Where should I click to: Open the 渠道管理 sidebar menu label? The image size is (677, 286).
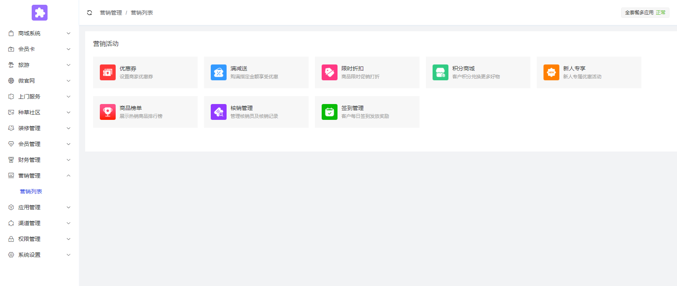pos(29,223)
